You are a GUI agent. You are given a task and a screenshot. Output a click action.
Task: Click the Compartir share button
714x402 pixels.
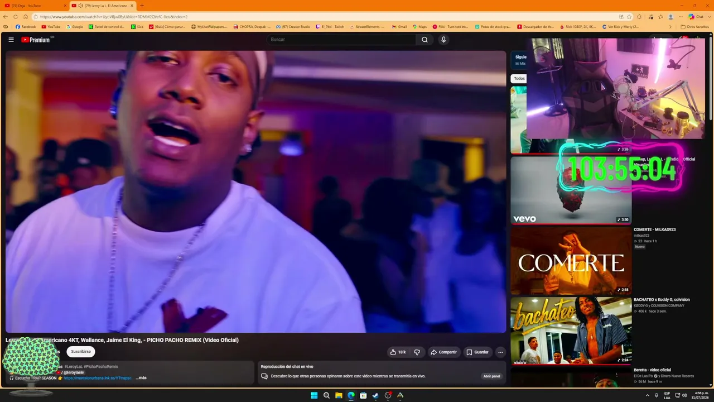pyautogui.click(x=444, y=352)
